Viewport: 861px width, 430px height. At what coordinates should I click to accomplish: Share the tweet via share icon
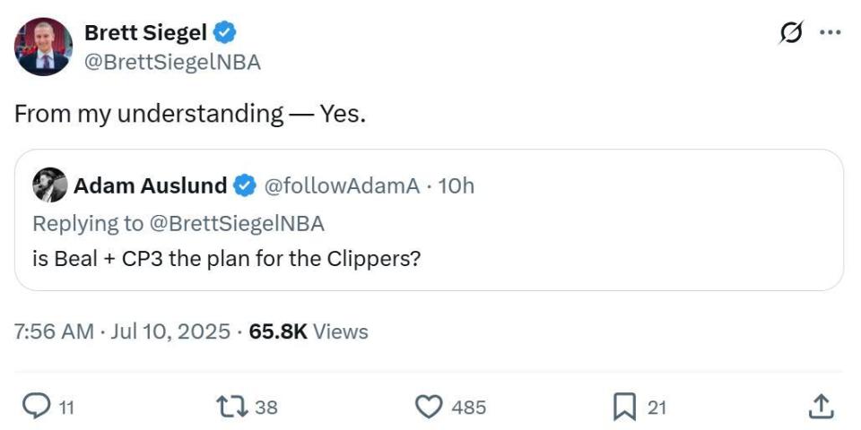820,408
